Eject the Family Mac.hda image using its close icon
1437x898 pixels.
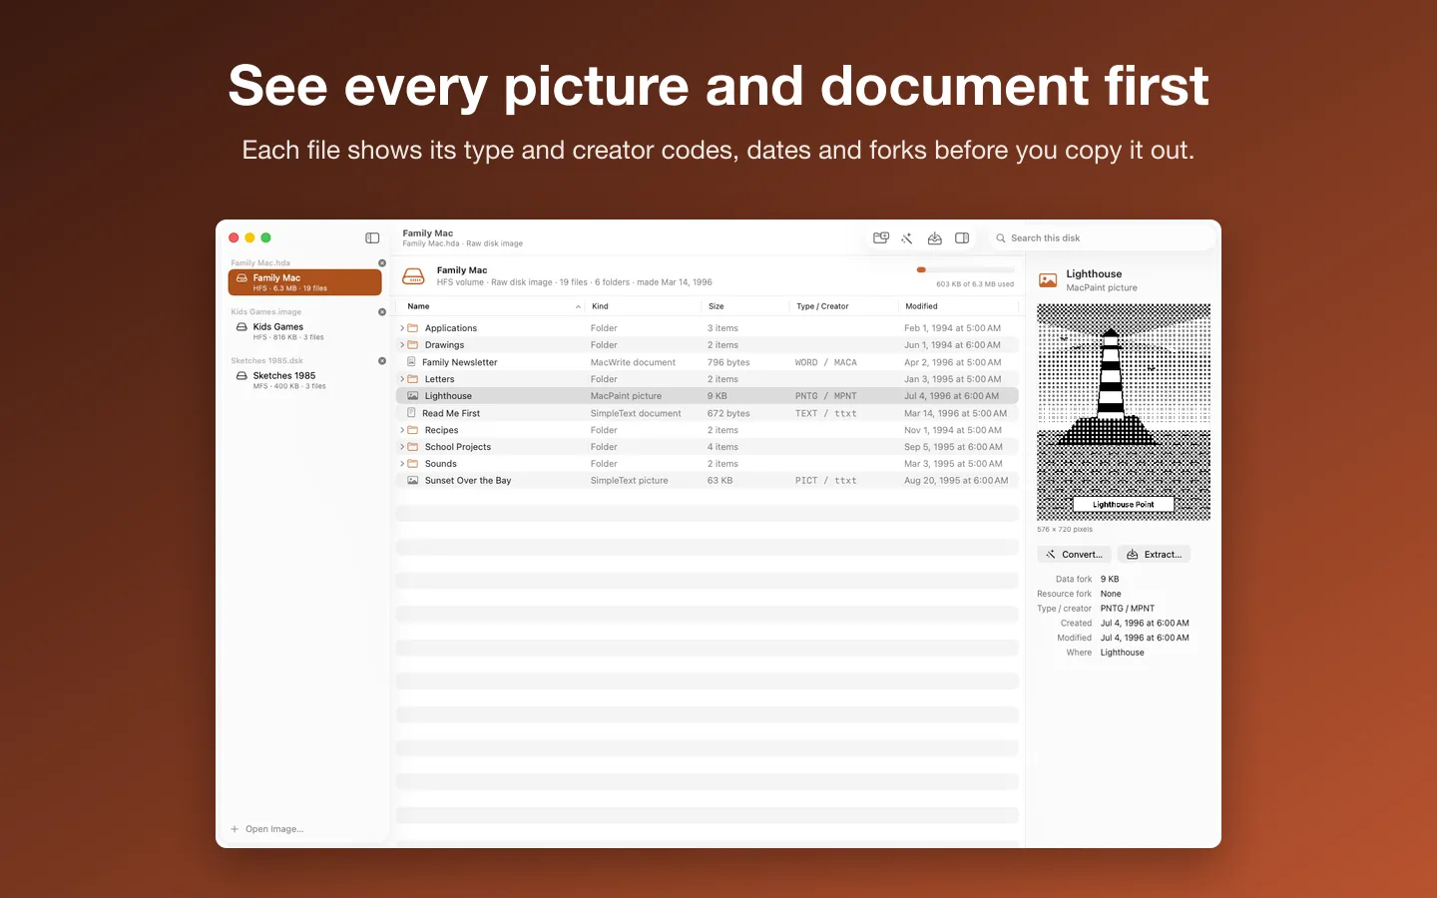(x=382, y=263)
